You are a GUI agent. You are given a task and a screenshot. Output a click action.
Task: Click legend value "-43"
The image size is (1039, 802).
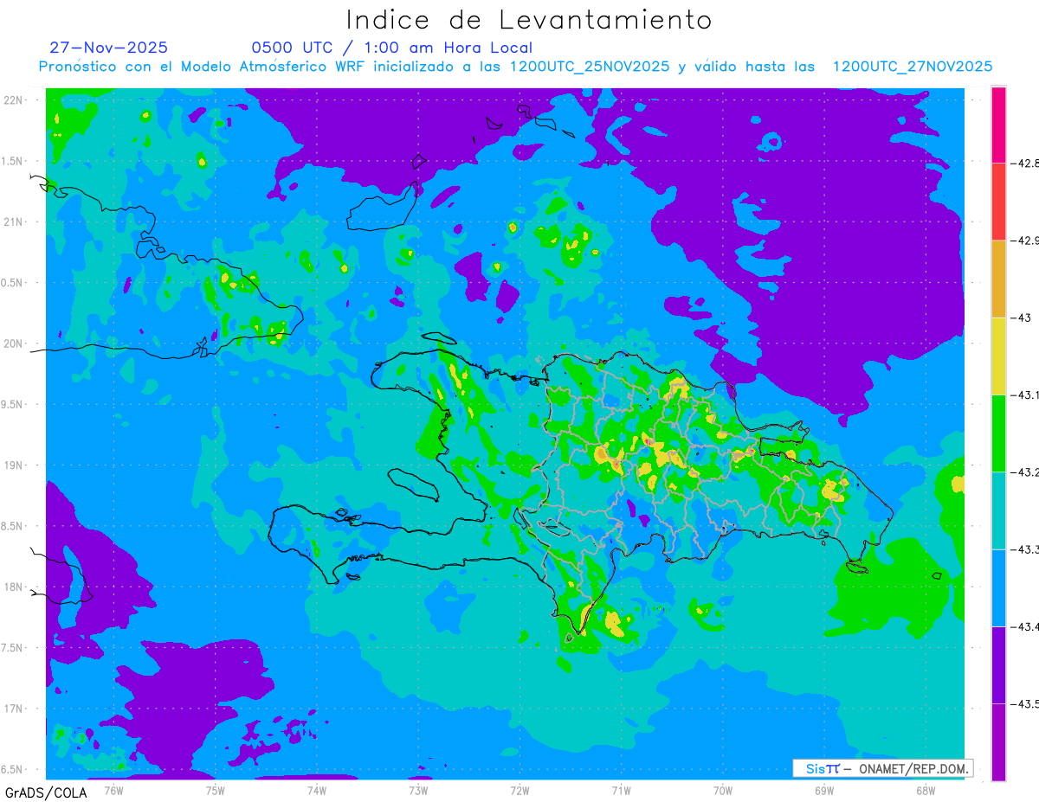[x=1021, y=318]
